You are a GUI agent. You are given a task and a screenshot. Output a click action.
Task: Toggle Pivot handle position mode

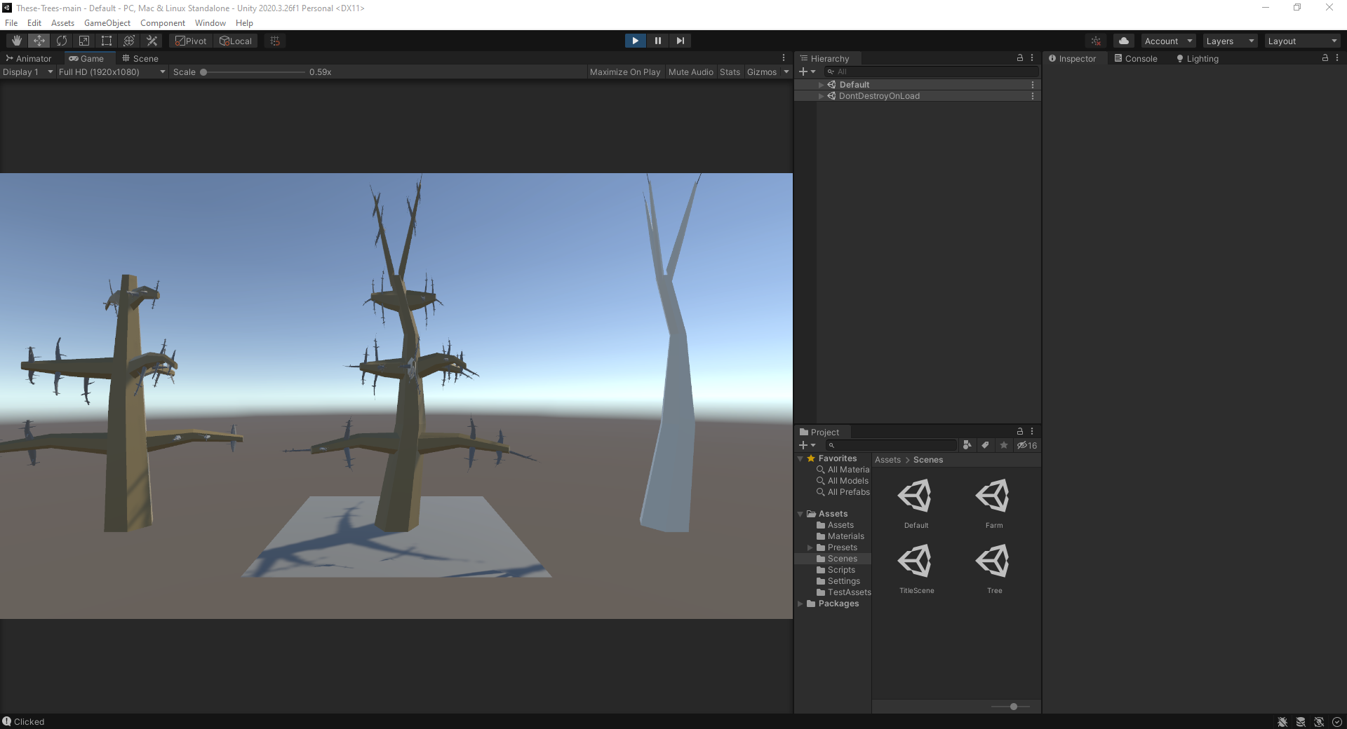point(190,41)
